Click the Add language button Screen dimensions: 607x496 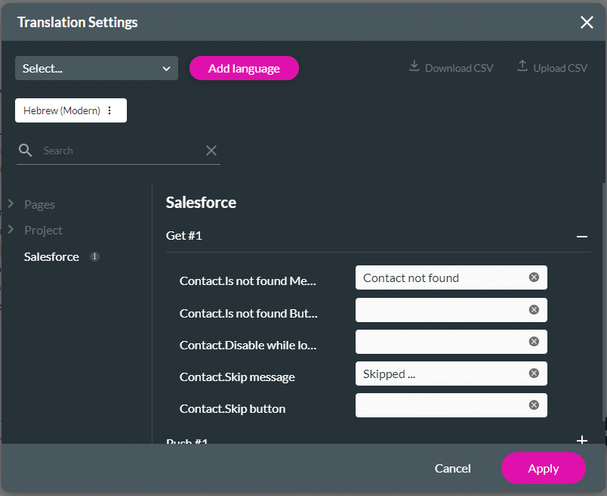tap(243, 67)
